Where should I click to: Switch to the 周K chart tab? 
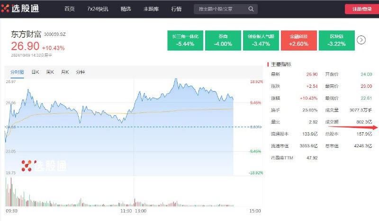[x=50, y=72]
